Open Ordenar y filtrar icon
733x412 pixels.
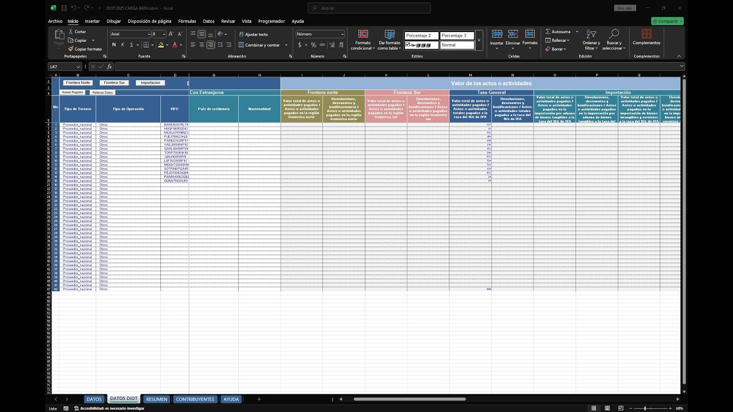591,34
